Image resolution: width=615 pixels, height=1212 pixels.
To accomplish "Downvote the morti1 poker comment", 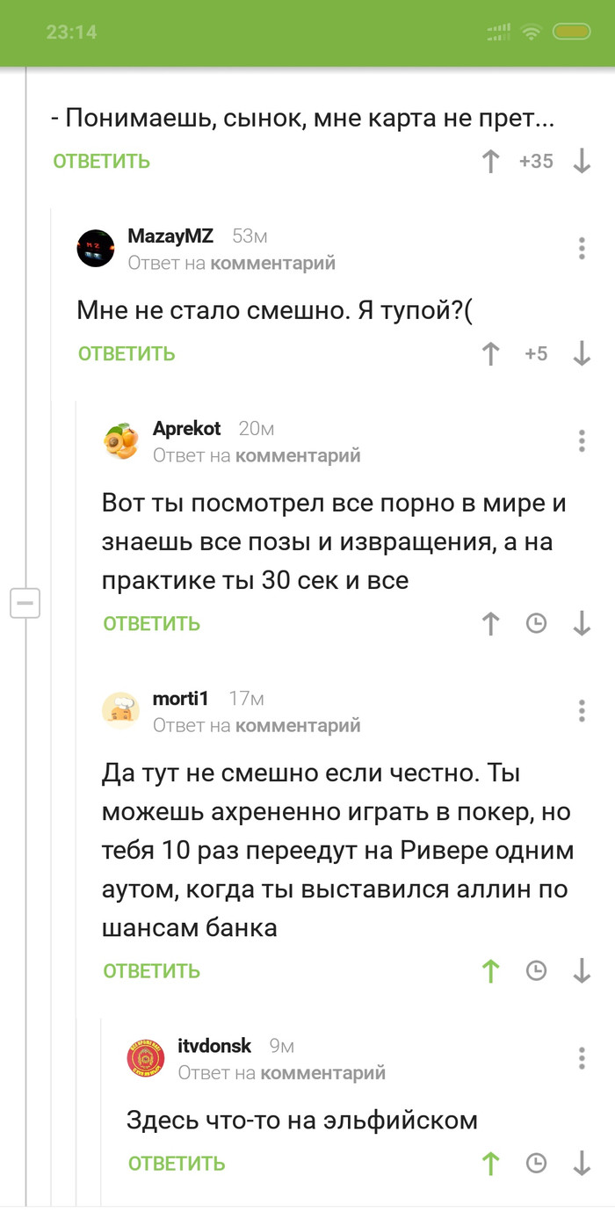I will pos(581,971).
